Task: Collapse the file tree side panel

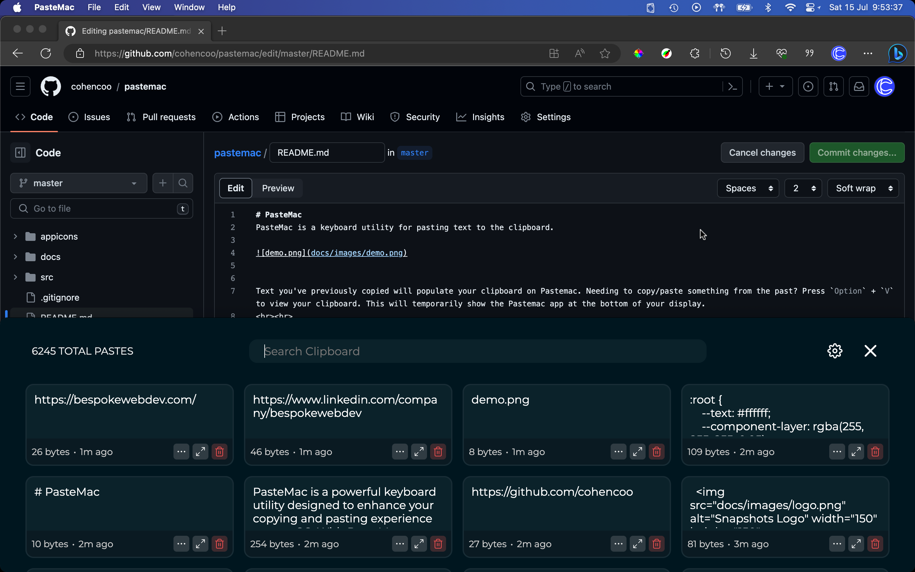Action: pyautogui.click(x=20, y=153)
